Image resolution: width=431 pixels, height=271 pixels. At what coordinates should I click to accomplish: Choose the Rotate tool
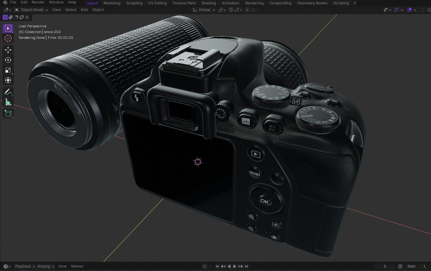tap(8, 60)
